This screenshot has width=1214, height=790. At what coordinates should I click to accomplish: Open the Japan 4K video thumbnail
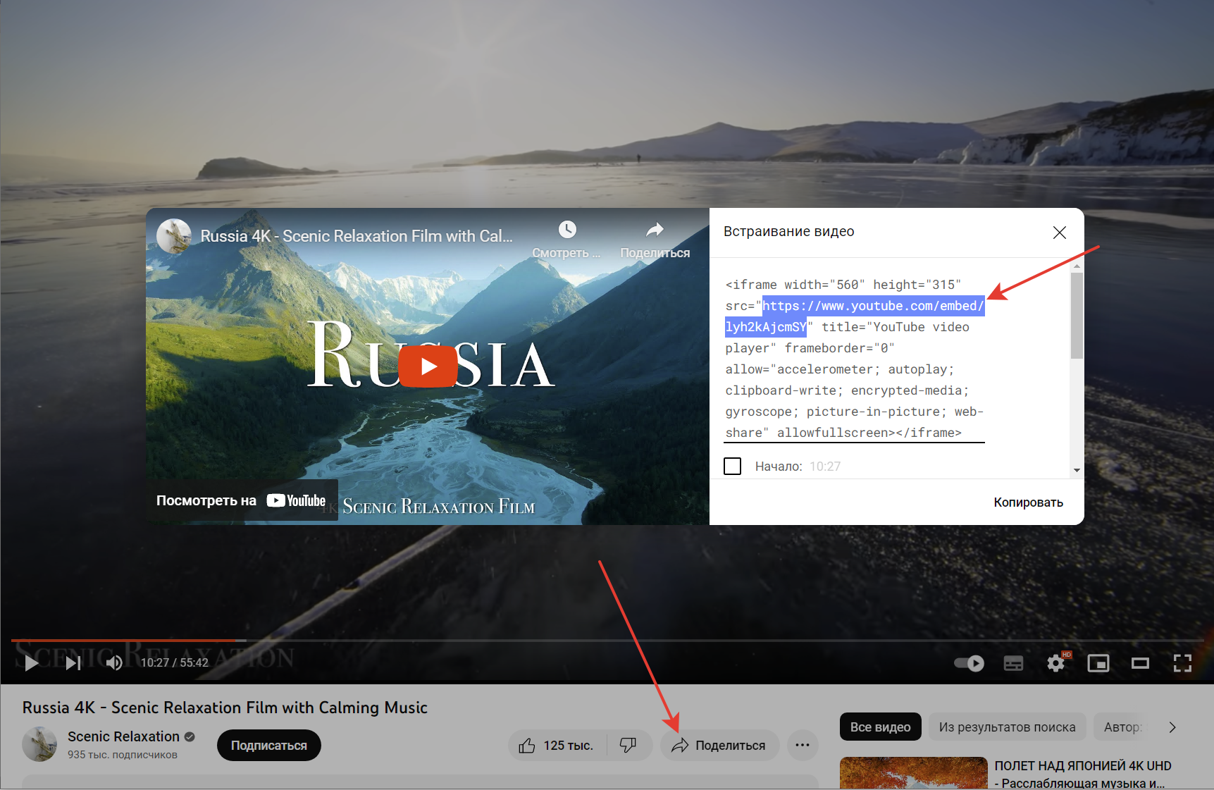913,773
